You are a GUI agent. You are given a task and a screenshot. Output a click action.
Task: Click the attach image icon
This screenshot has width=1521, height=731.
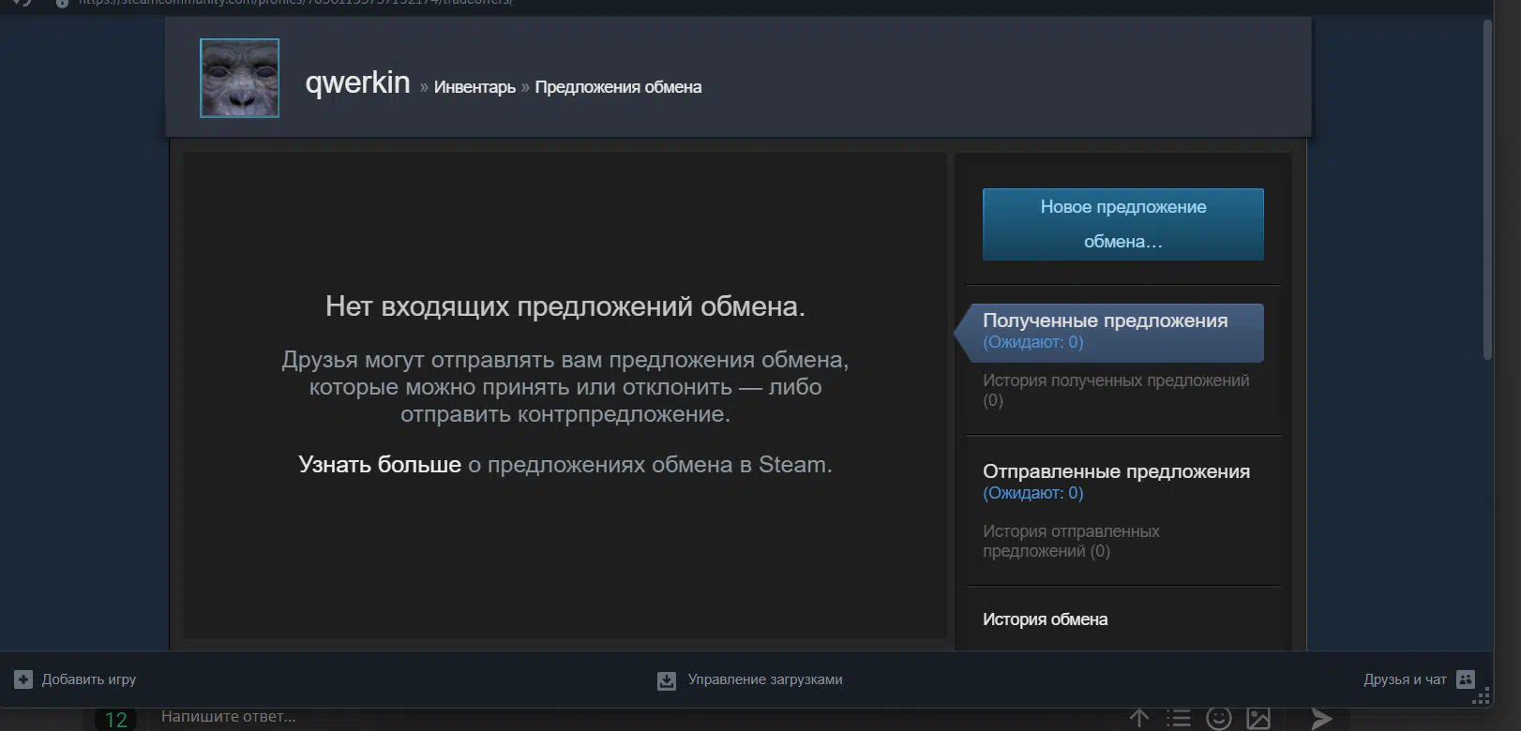tap(1258, 719)
